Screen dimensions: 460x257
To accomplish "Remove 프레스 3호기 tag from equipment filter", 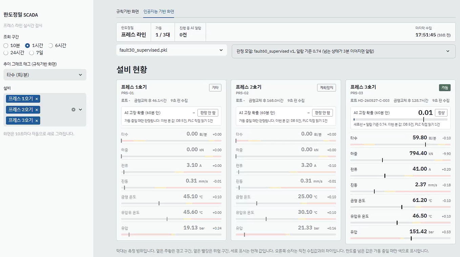I will (x=37, y=120).
